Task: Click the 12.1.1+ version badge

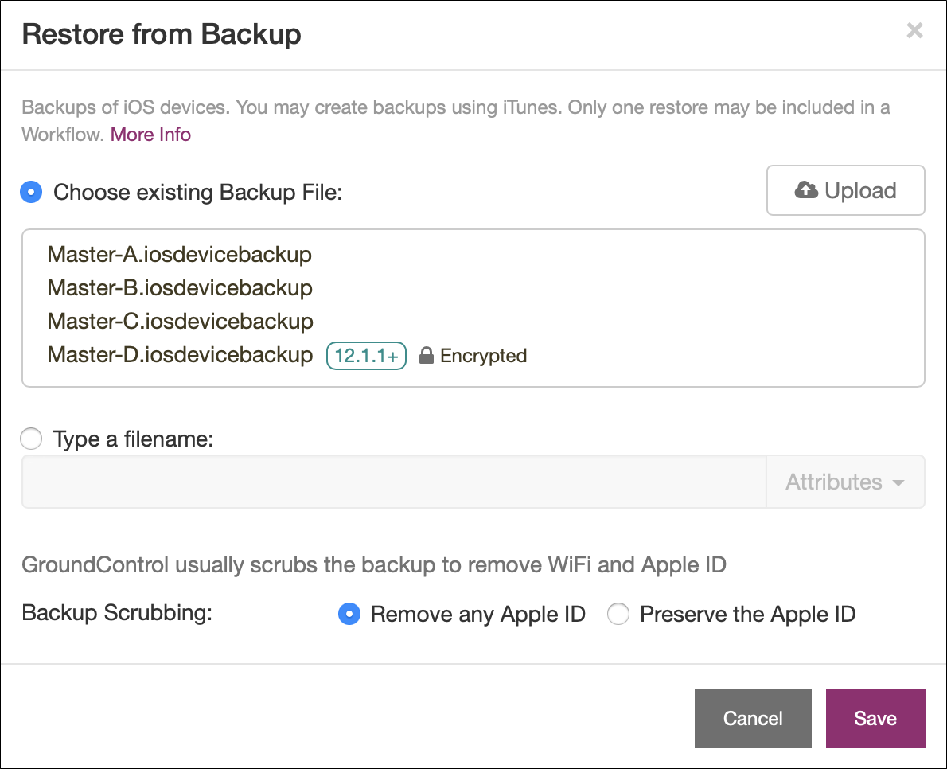Action: pyautogui.click(x=366, y=356)
